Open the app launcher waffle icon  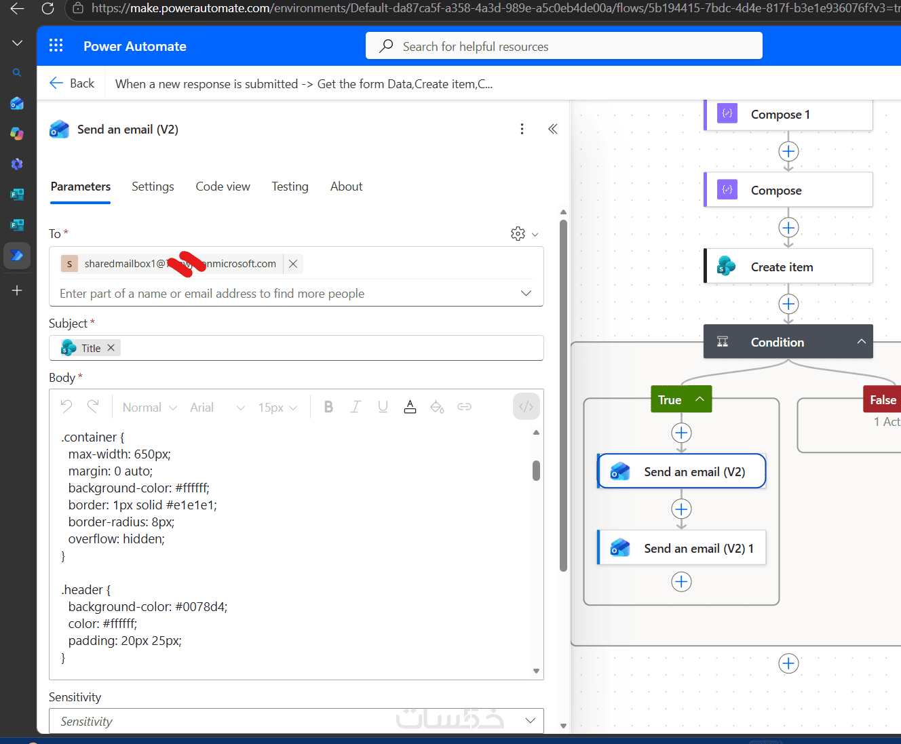pos(56,45)
